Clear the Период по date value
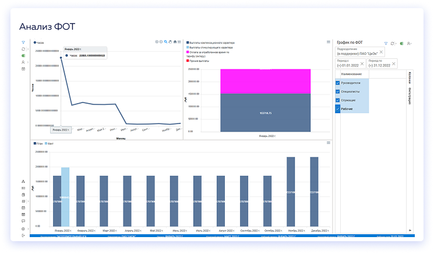This screenshot has height=254, width=434. click(x=394, y=63)
